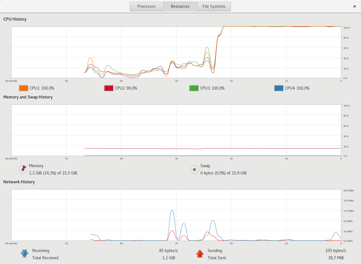Click the CPU2 99,0% label
Viewport: 361px width, 264px height.
(126, 88)
